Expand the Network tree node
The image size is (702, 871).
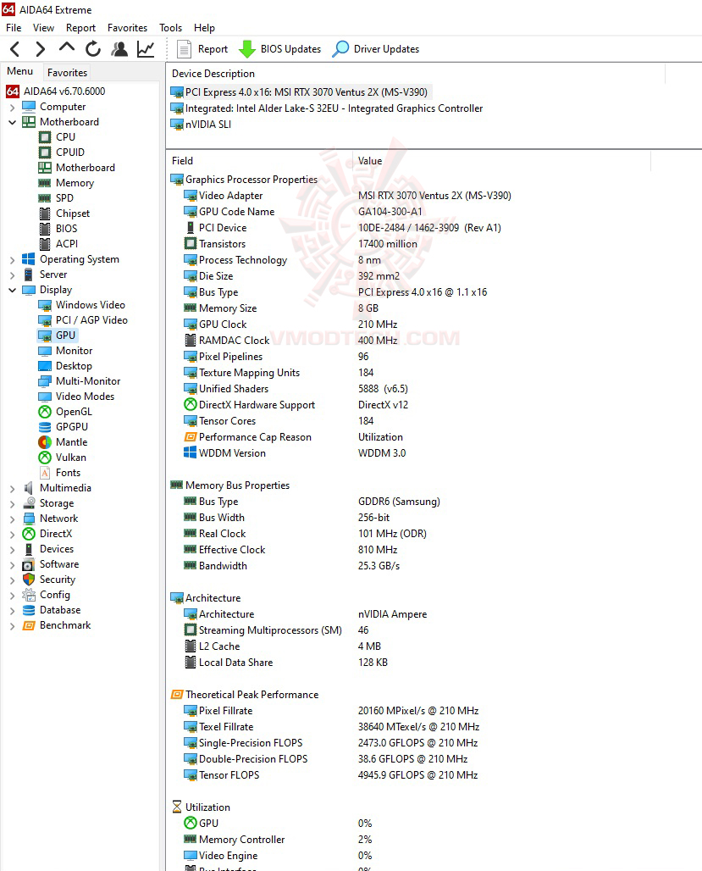pos(12,519)
